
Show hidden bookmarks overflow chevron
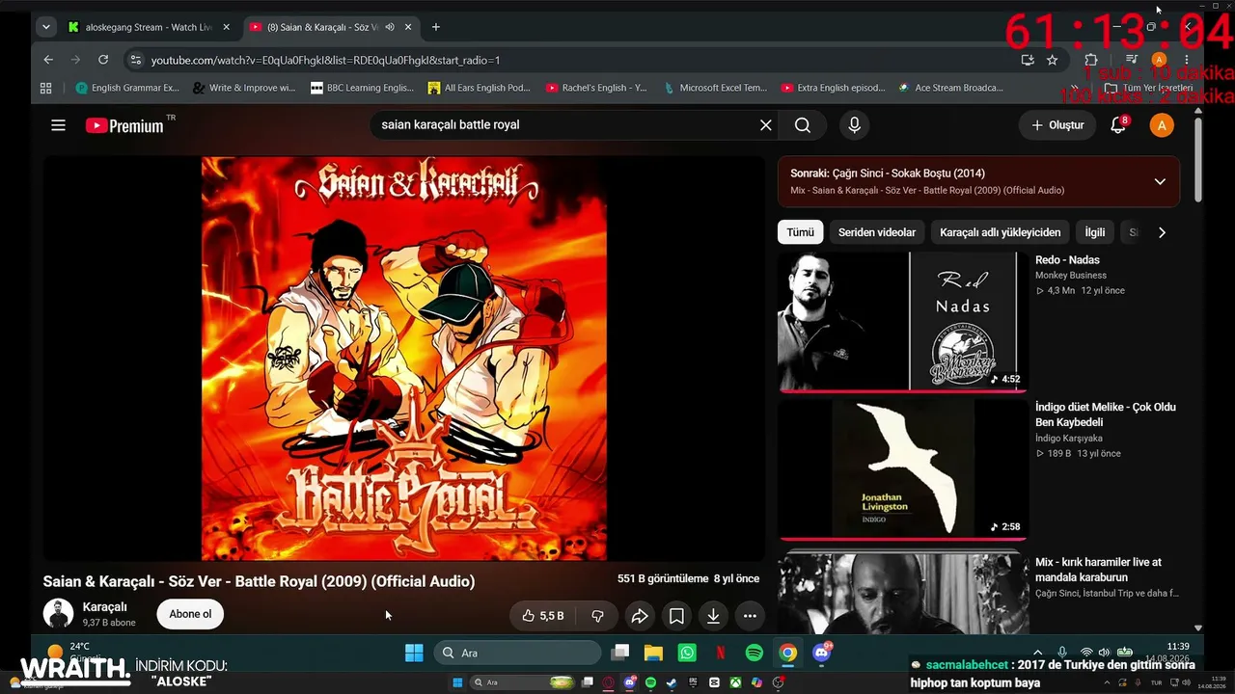[1076, 88]
